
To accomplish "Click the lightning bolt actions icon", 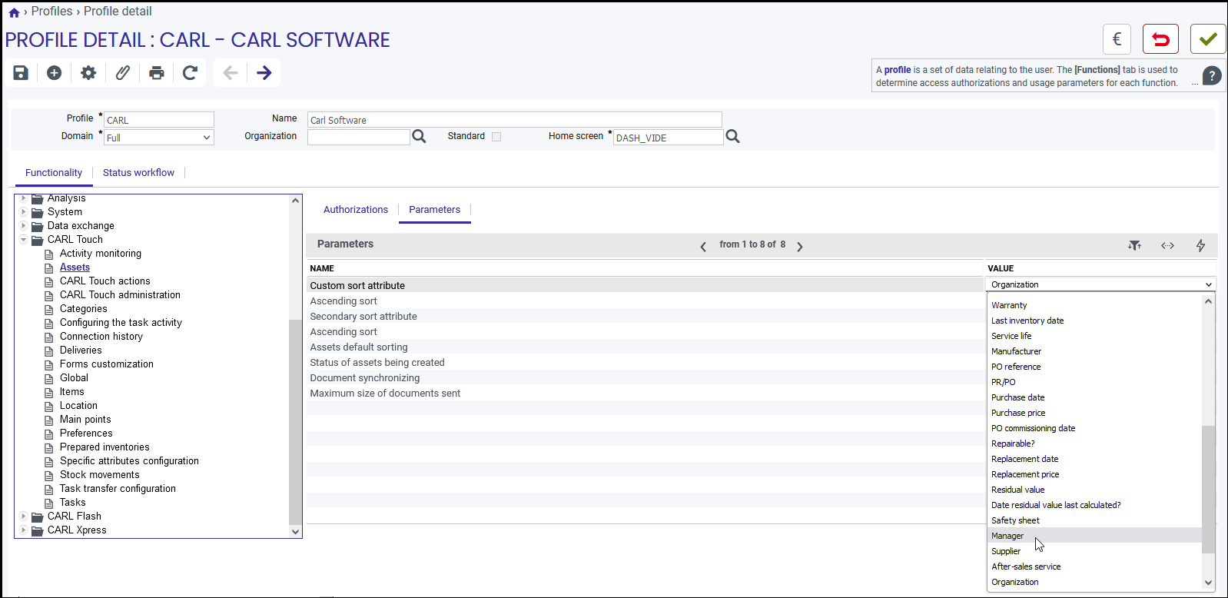I will coord(1200,245).
